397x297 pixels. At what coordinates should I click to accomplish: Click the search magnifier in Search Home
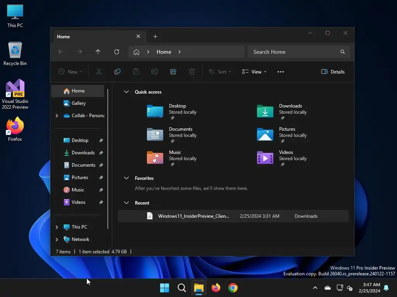pos(343,52)
